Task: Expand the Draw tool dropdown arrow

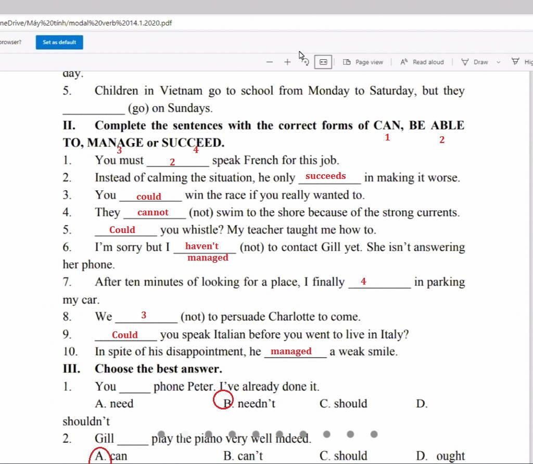Action: 498,62
